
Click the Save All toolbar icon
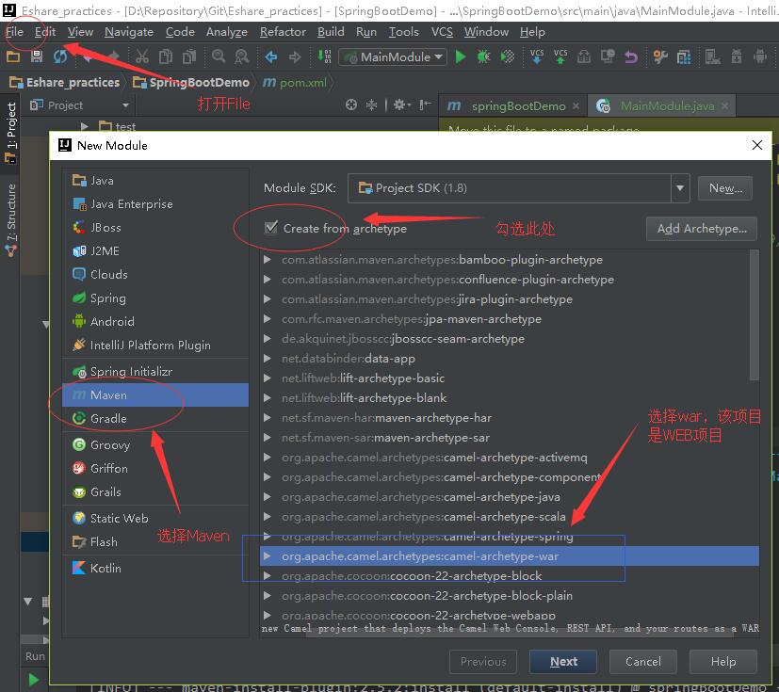point(37,56)
